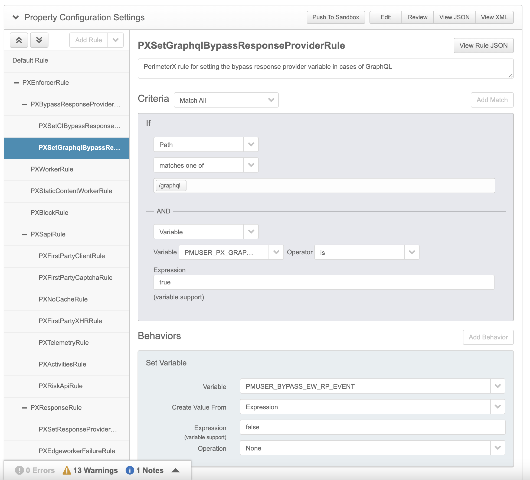Open the Add Rule dropdown arrow
Image resolution: width=530 pixels, height=480 pixels.
point(116,40)
